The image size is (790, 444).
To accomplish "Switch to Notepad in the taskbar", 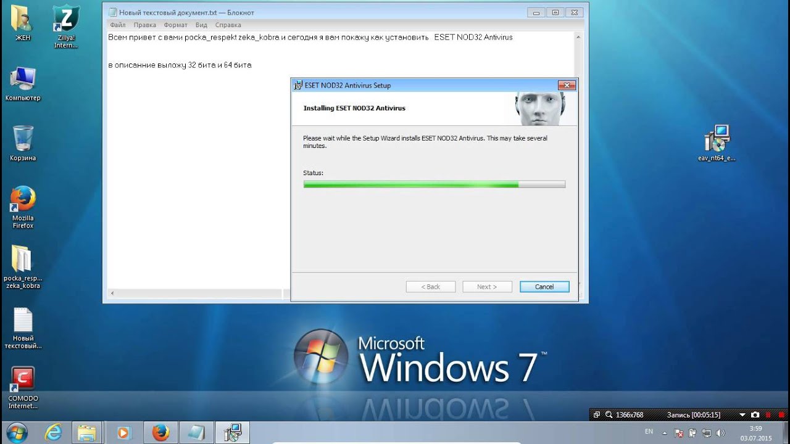I will coord(196,433).
